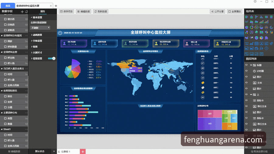The image size is (274, 154).
Task: Select the 属性 panel tab
Action: (43, 11)
